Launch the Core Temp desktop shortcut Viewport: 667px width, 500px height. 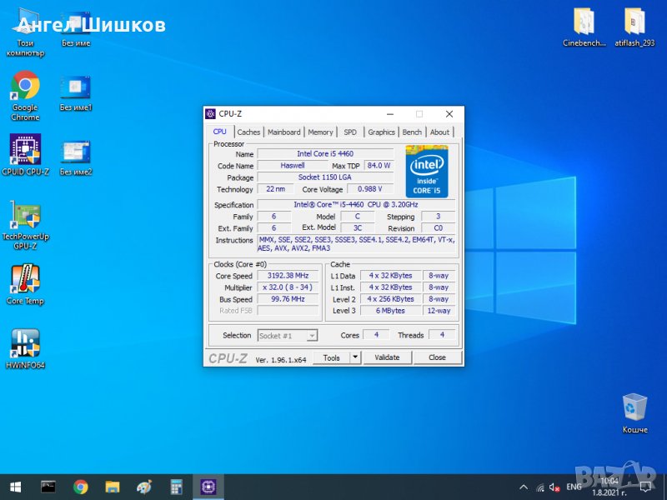[25, 279]
